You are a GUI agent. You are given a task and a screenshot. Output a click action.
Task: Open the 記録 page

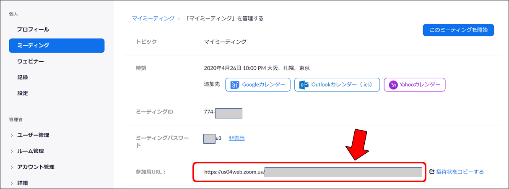click(x=23, y=78)
